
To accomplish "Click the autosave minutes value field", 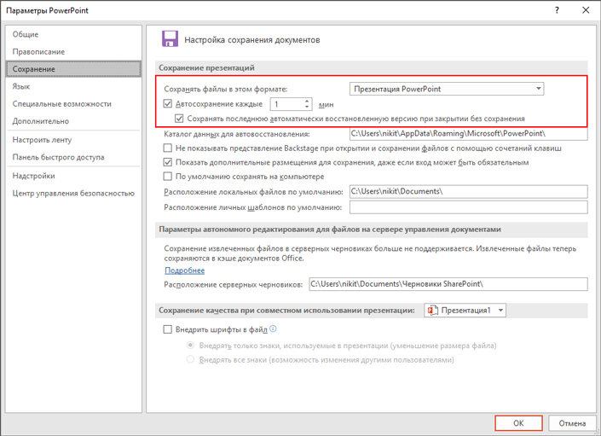I will pos(286,104).
